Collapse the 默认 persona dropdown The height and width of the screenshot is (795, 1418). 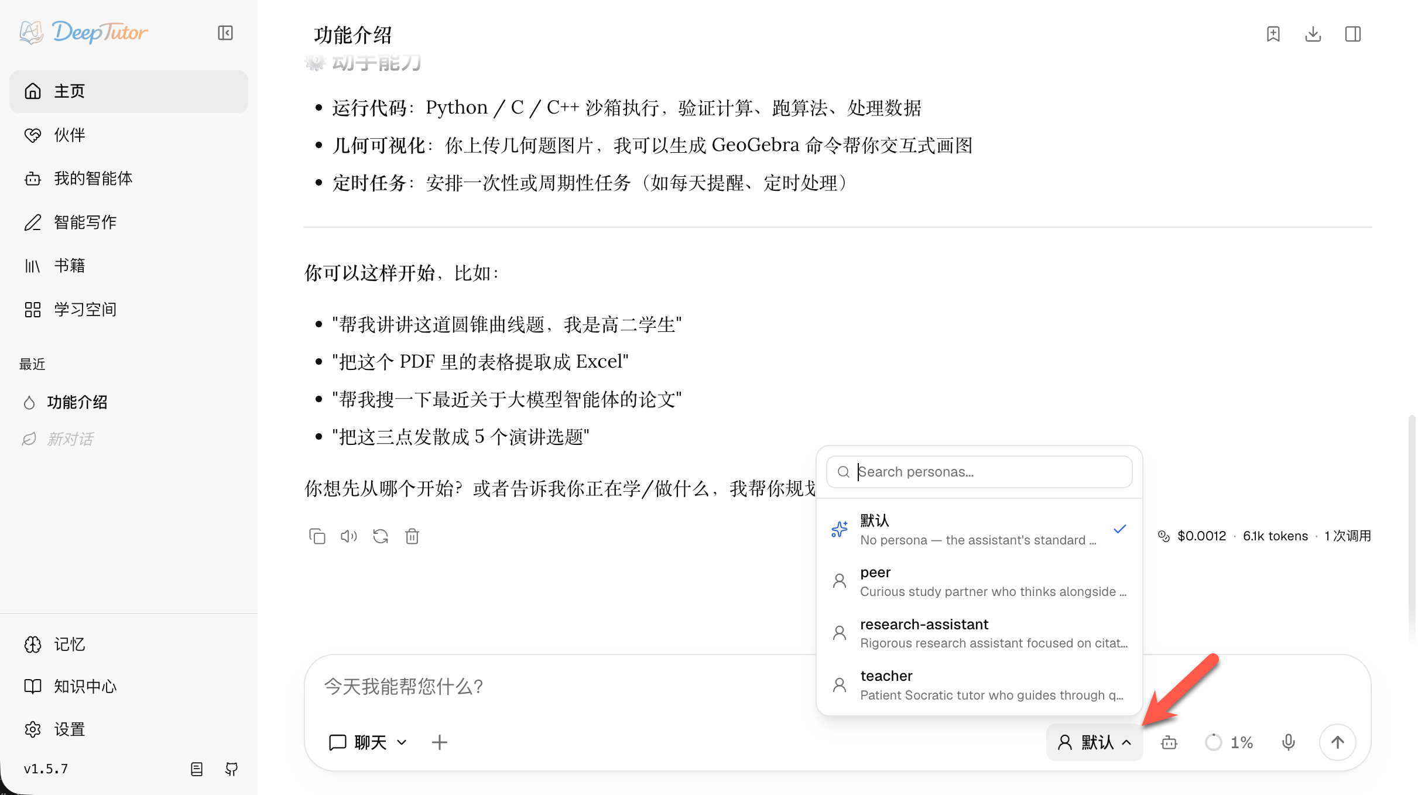[1094, 742]
